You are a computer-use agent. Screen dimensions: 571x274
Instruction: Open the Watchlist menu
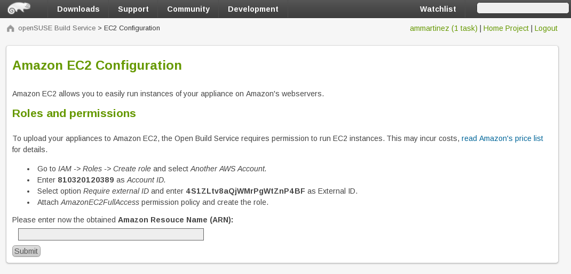(x=438, y=9)
